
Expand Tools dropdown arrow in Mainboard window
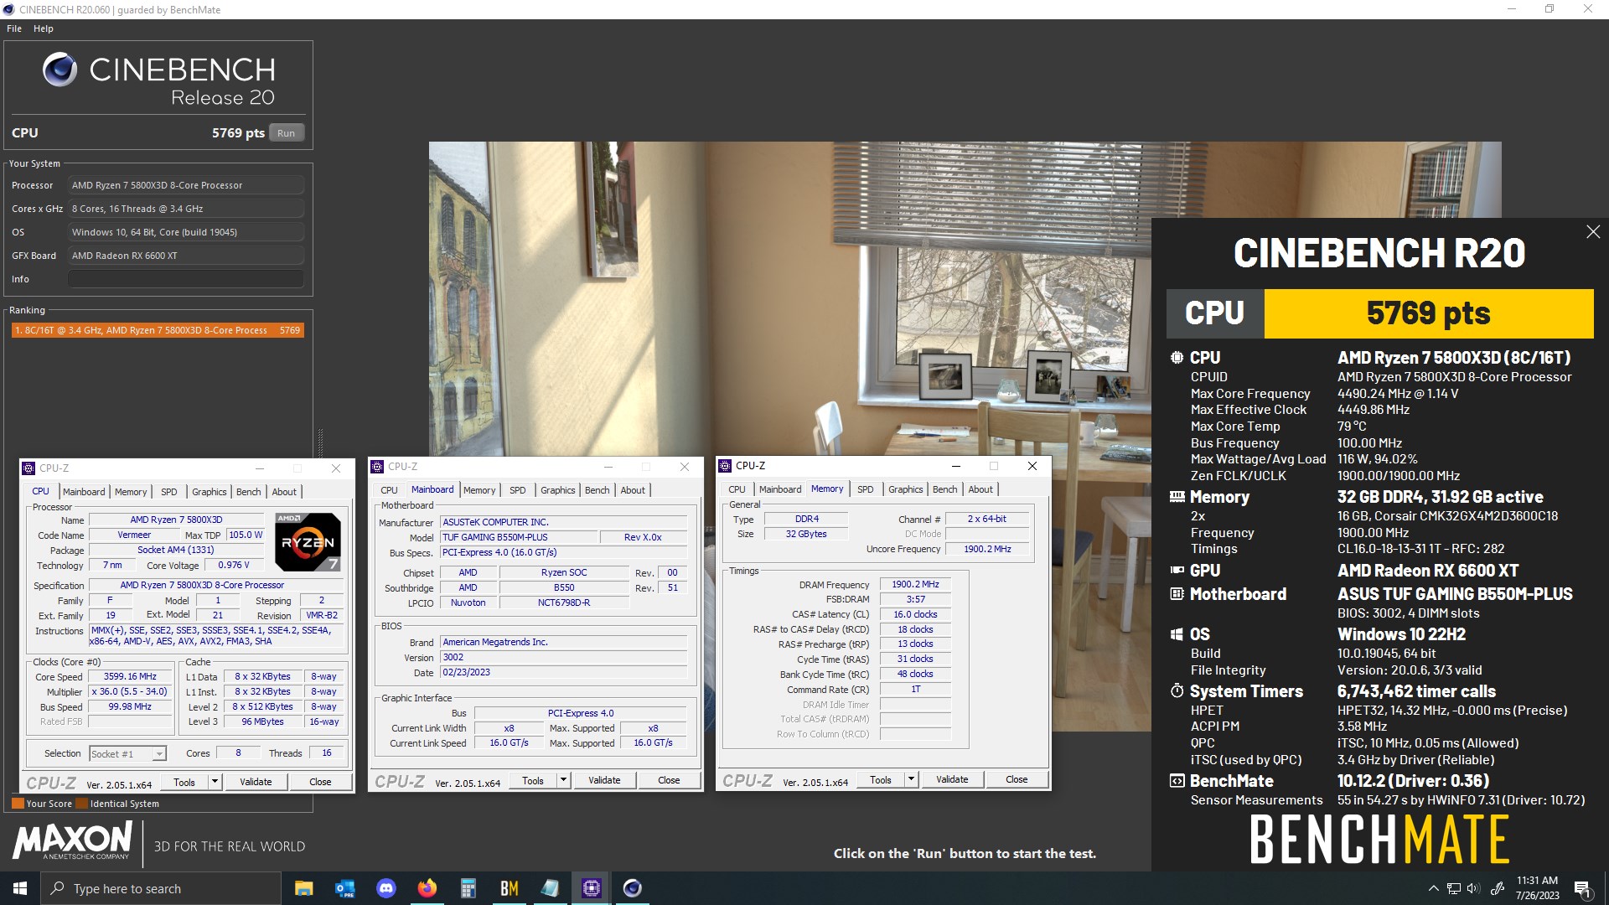563,780
